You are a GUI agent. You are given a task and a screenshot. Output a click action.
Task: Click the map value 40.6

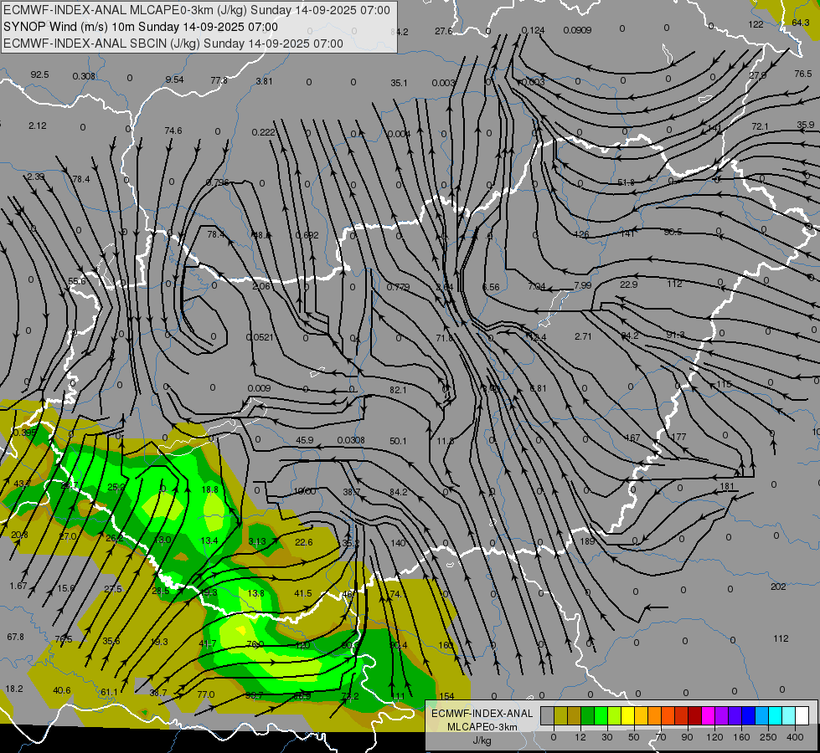(x=62, y=690)
